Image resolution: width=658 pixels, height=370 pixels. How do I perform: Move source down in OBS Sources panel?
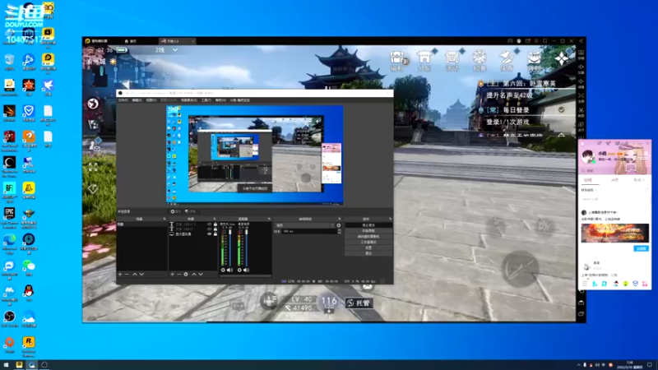pos(201,275)
